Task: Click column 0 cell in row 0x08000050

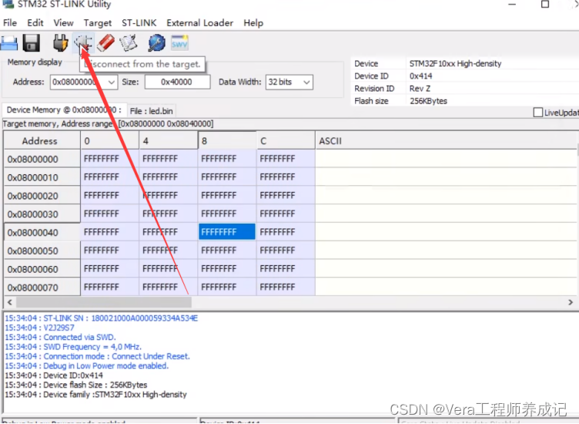Action: (109, 251)
